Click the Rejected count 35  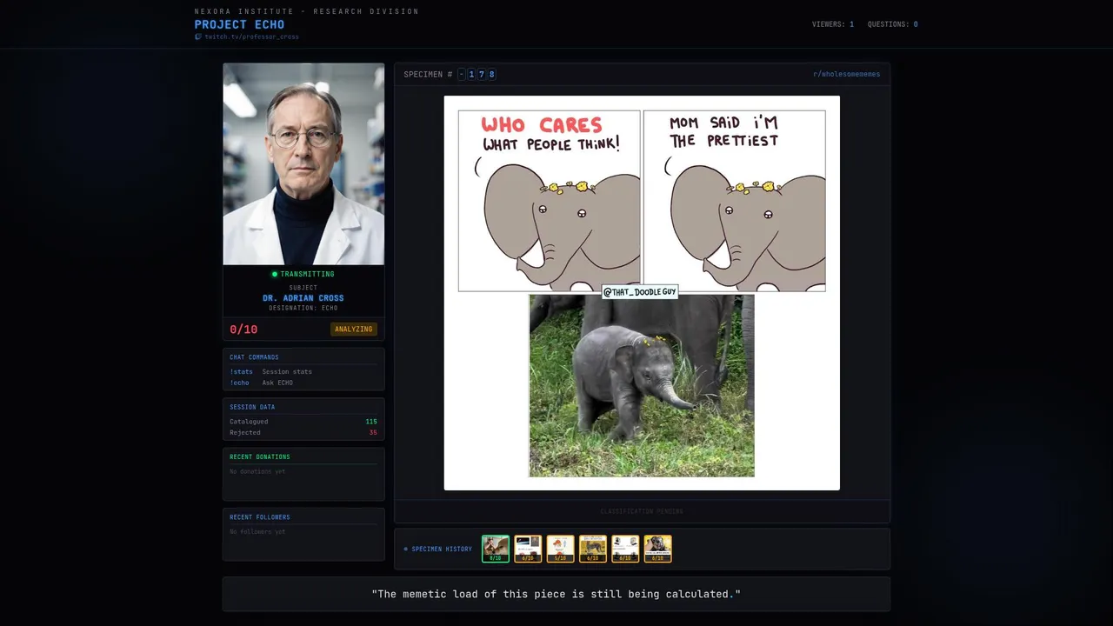click(x=373, y=432)
